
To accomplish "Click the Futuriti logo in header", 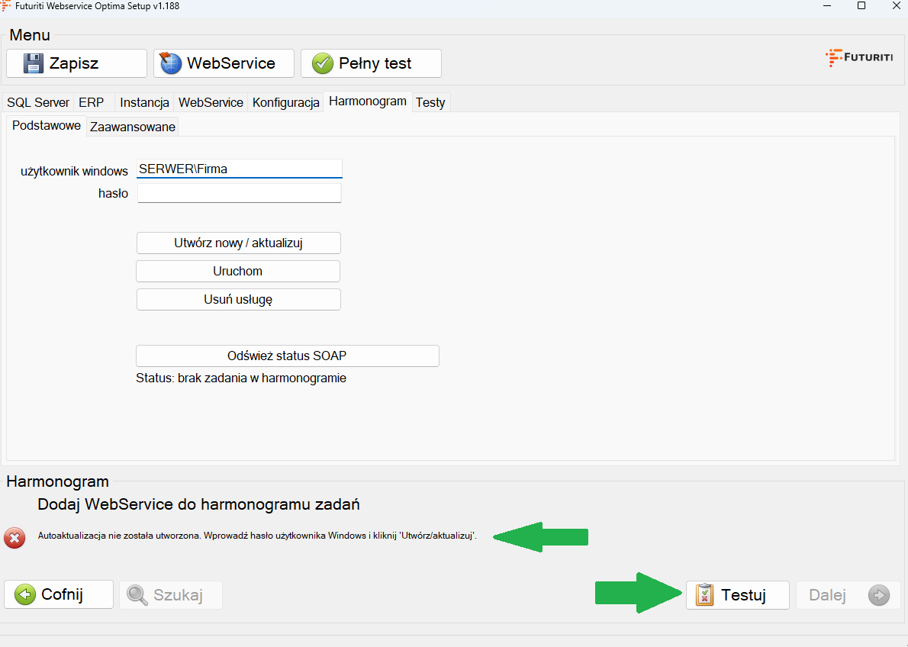I will coord(859,58).
